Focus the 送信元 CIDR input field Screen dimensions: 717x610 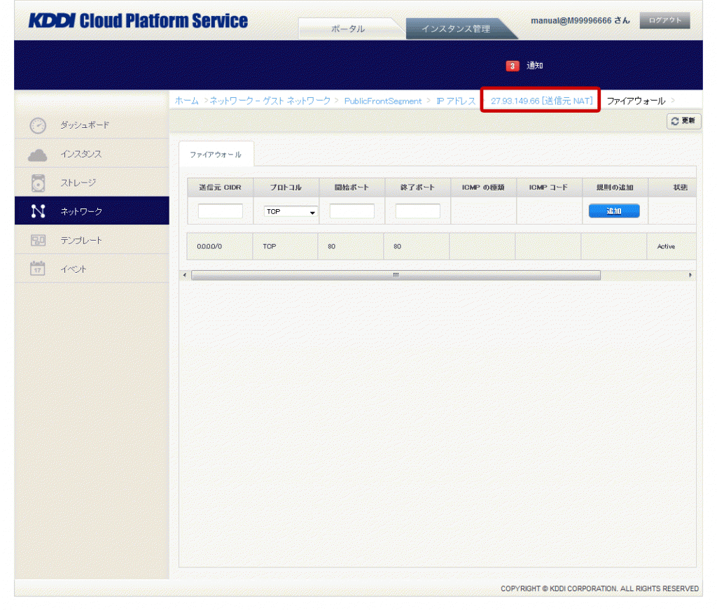coord(220,211)
